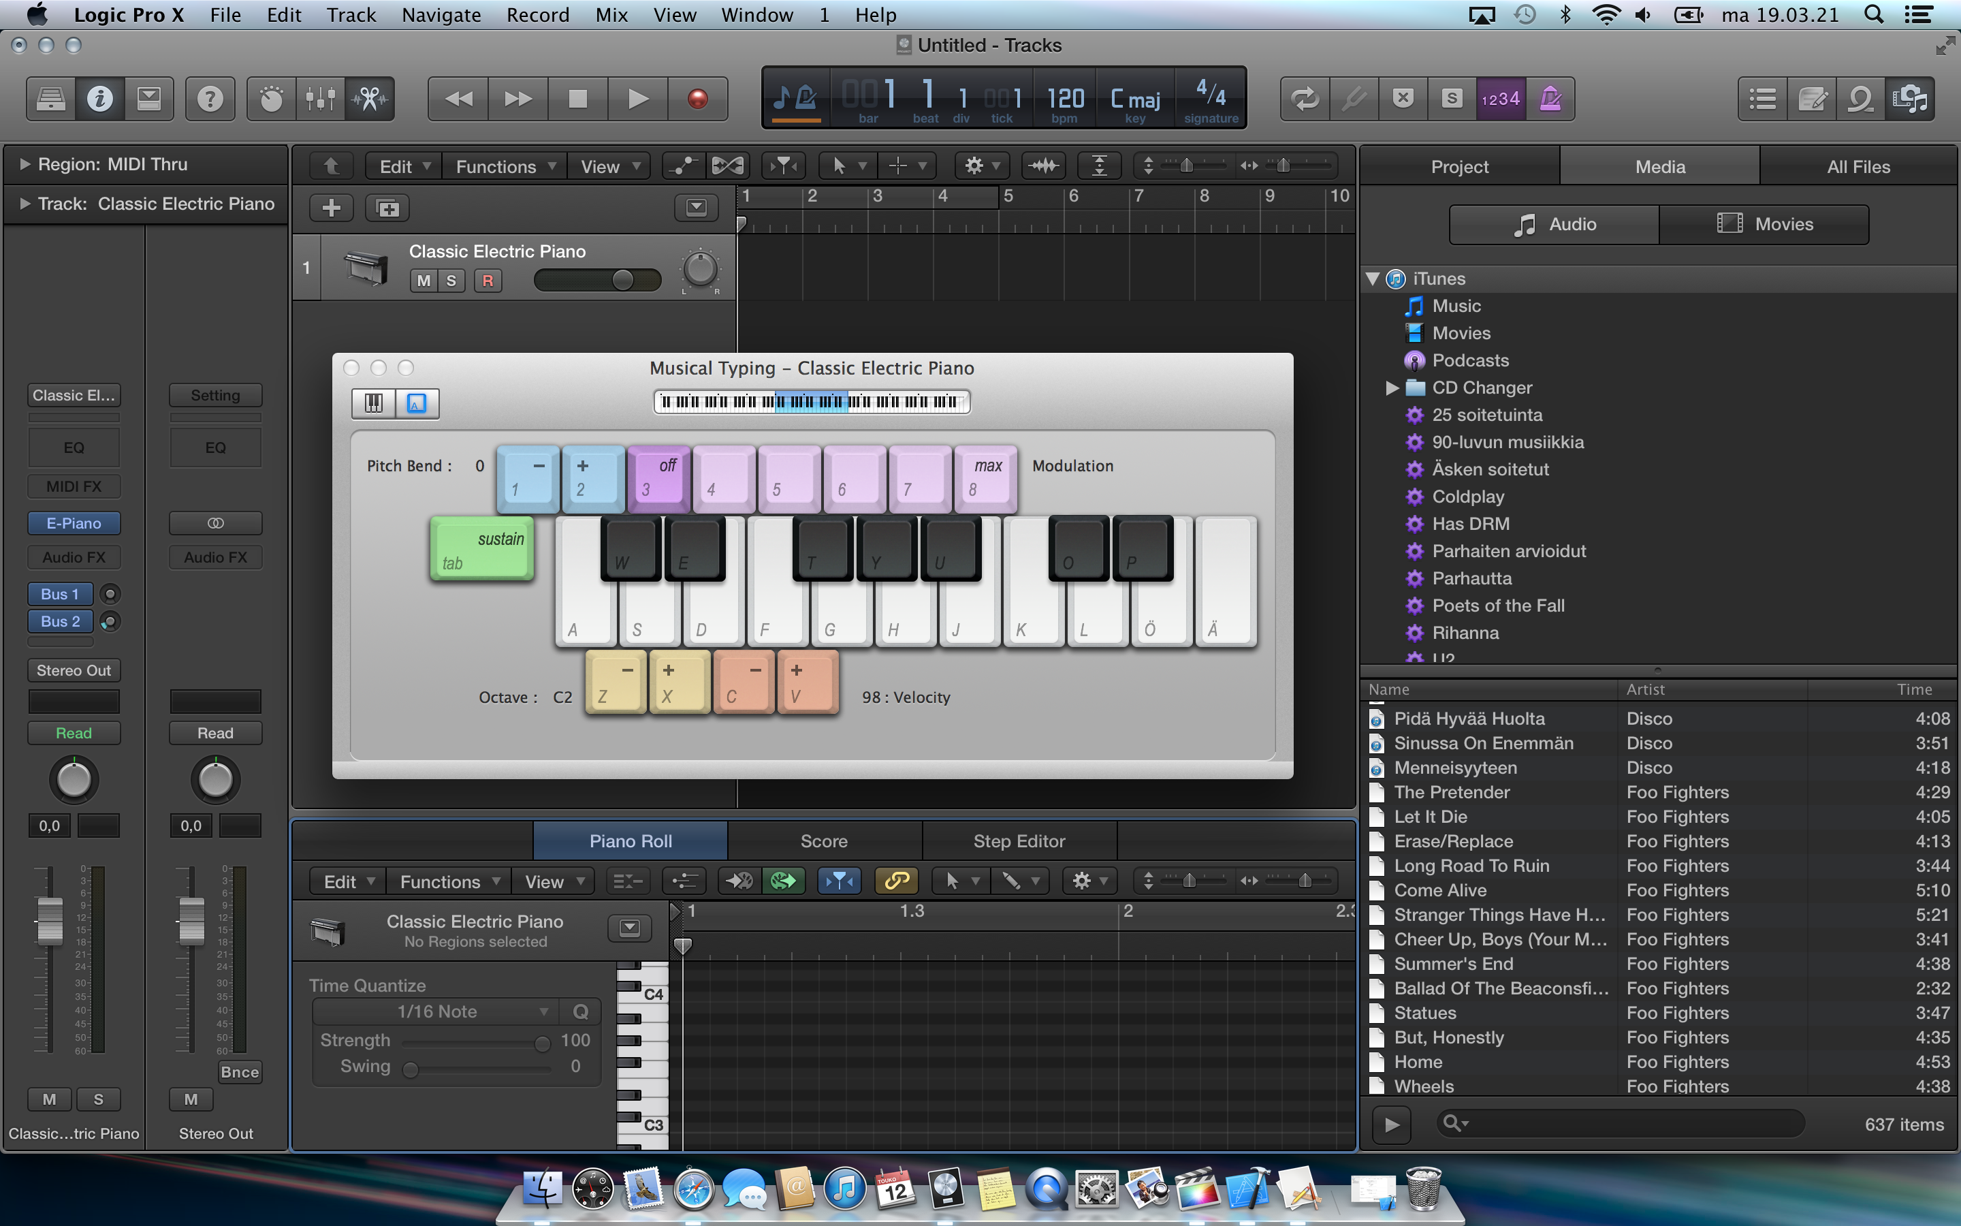This screenshot has width=1961, height=1226.
Task: Open Quick Help question mark button
Action: [210, 99]
